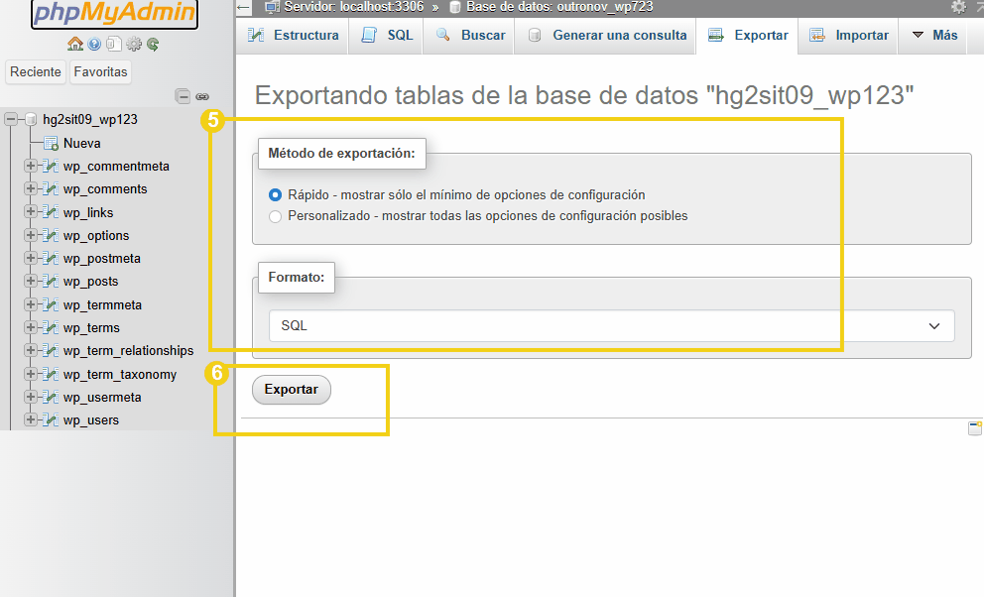Select the Rápido export method radio
This screenshot has height=597, width=984.
tap(275, 195)
